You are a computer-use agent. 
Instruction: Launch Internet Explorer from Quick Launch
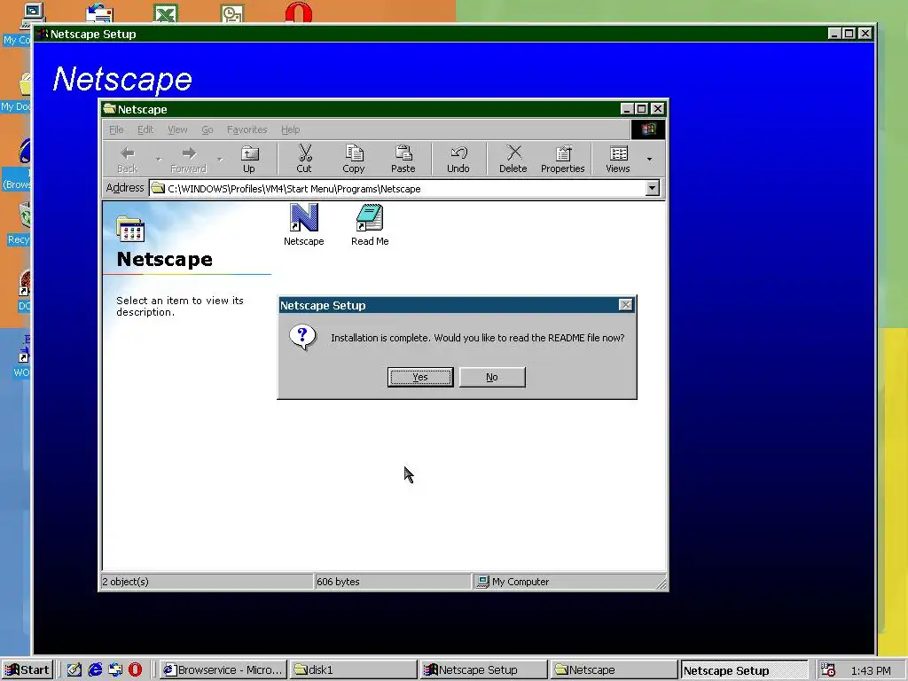[x=95, y=670]
